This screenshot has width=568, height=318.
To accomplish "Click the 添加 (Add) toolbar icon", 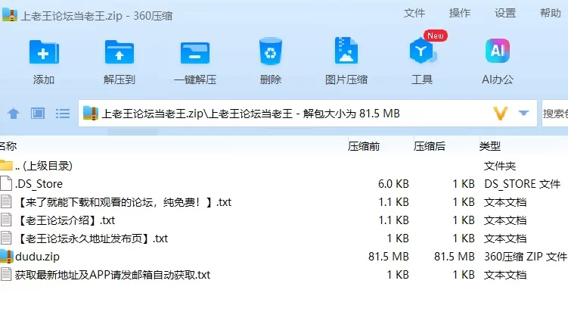I will [x=44, y=52].
